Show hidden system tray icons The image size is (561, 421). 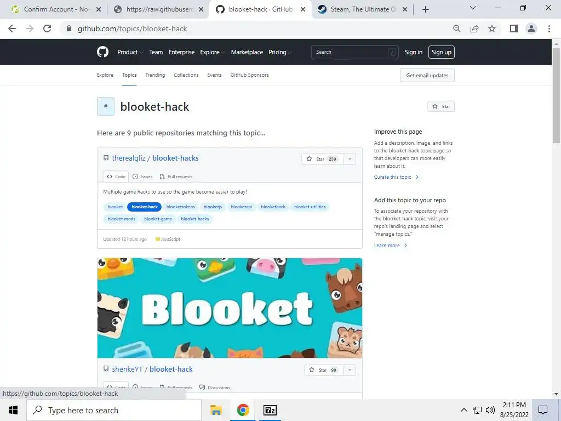pyautogui.click(x=463, y=410)
